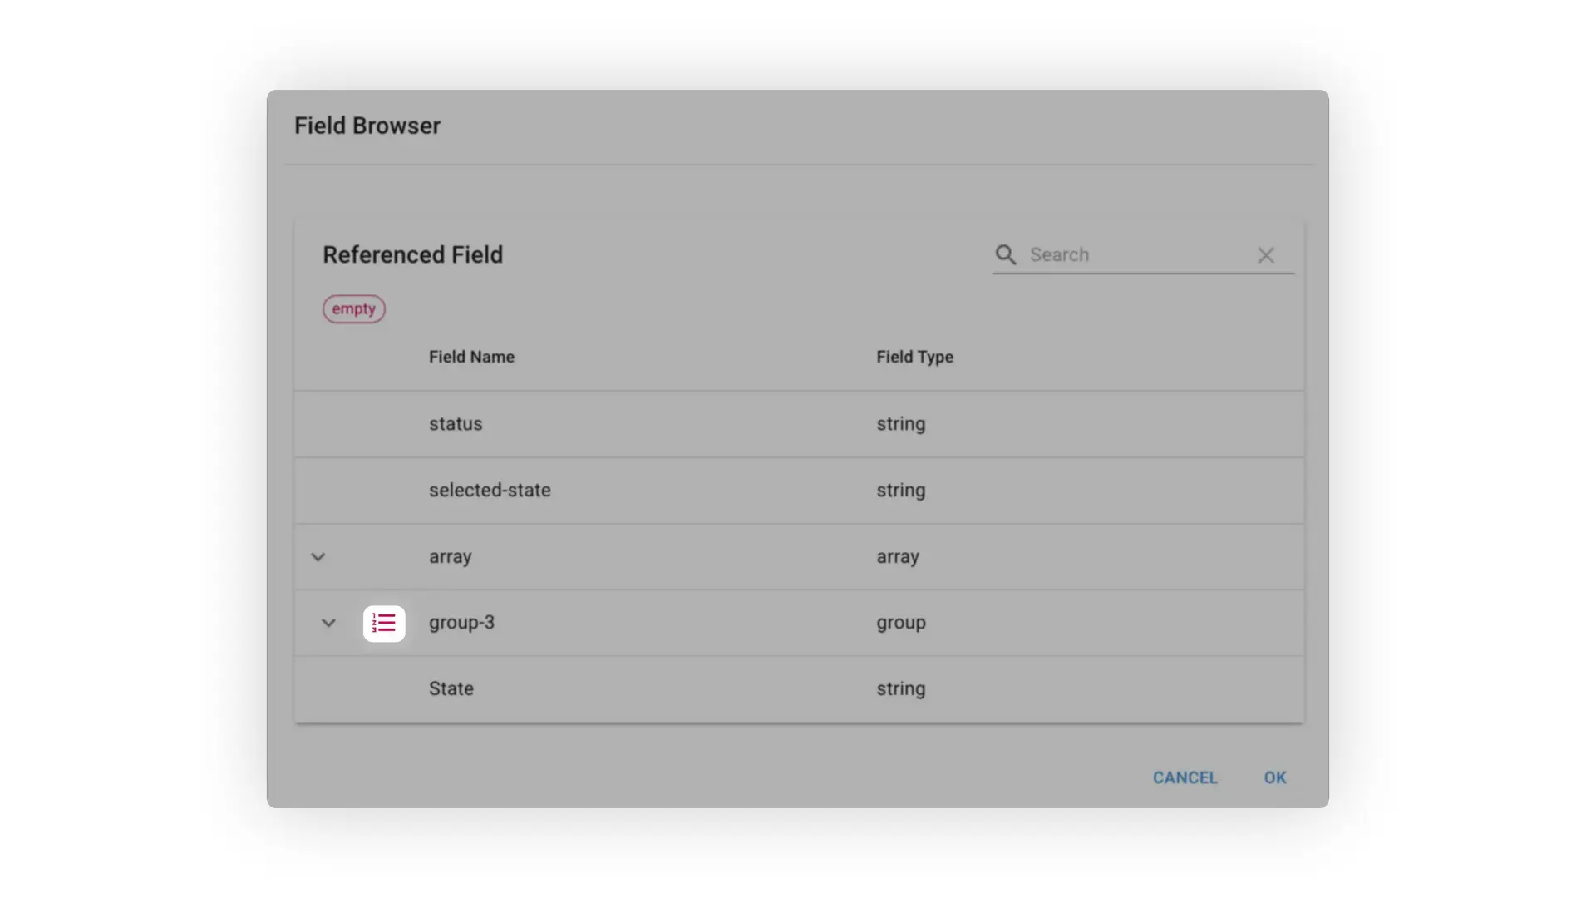Clear the search box with X icon
The height and width of the screenshot is (898, 1596).
1265,255
